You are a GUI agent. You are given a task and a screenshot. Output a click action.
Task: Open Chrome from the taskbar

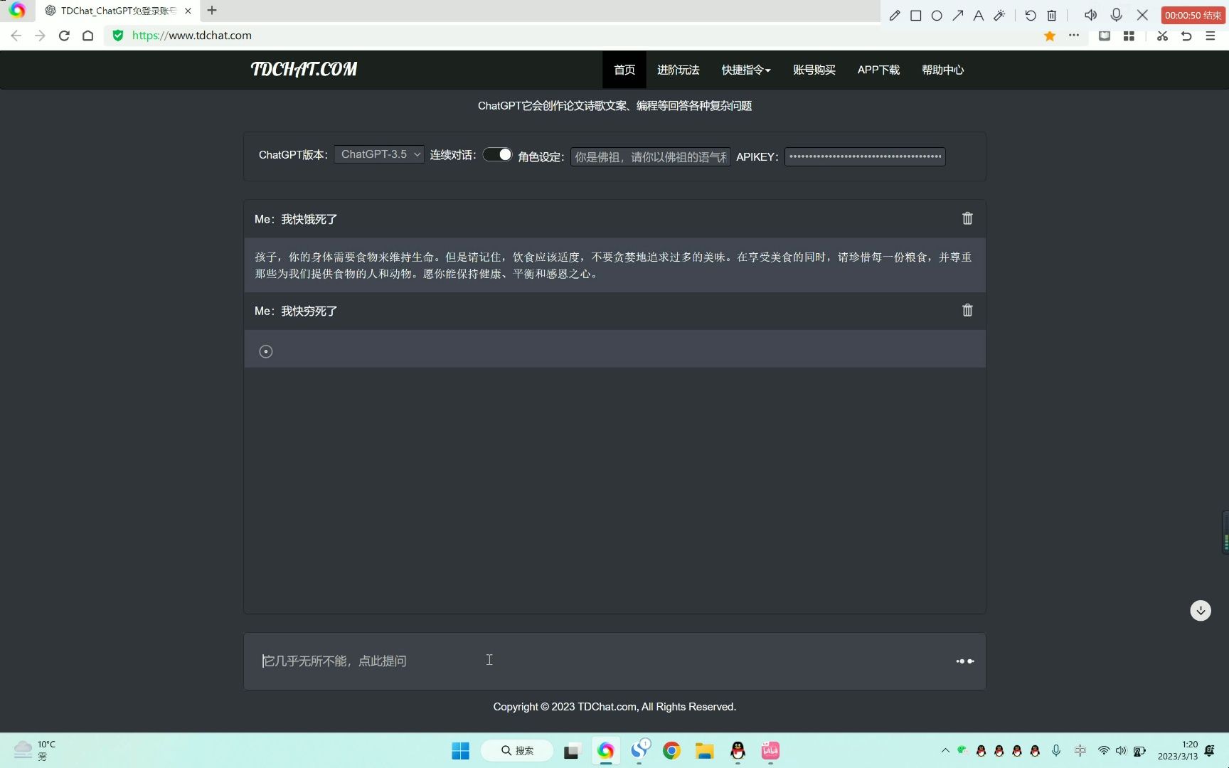(671, 750)
